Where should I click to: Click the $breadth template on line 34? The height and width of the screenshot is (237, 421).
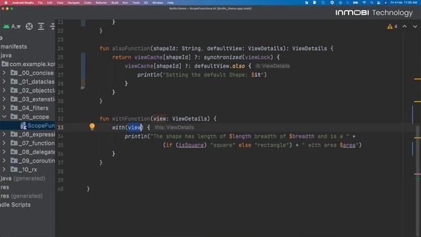click(301, 136)
